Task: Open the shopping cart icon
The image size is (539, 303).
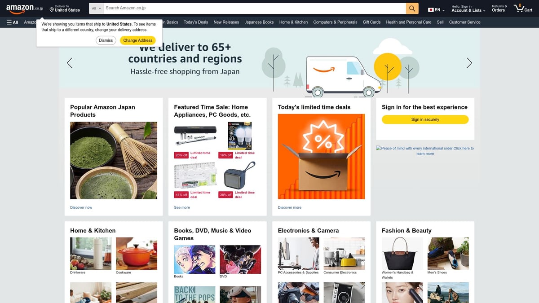Action: click(x=523, y=8)
